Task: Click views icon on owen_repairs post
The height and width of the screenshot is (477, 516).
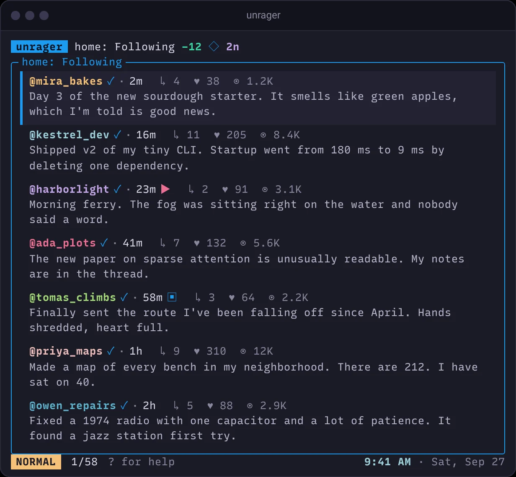Action: [250, 406]
